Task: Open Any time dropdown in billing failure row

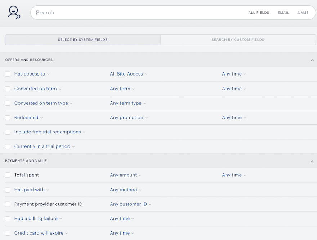Action: point(122,218)
